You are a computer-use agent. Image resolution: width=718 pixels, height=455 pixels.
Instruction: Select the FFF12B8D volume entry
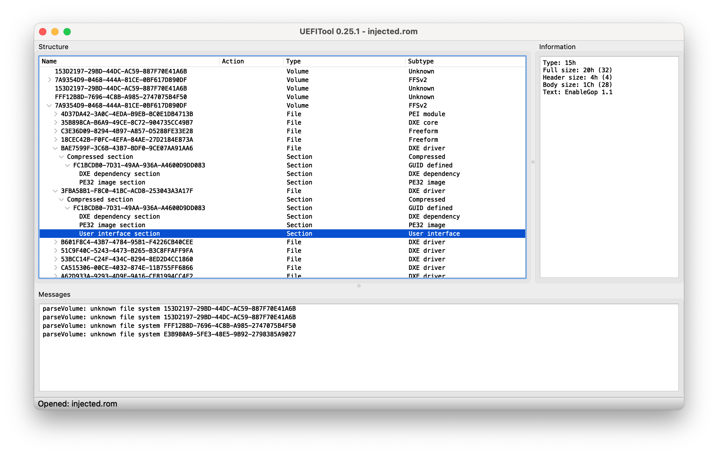[x=121, y=97]
